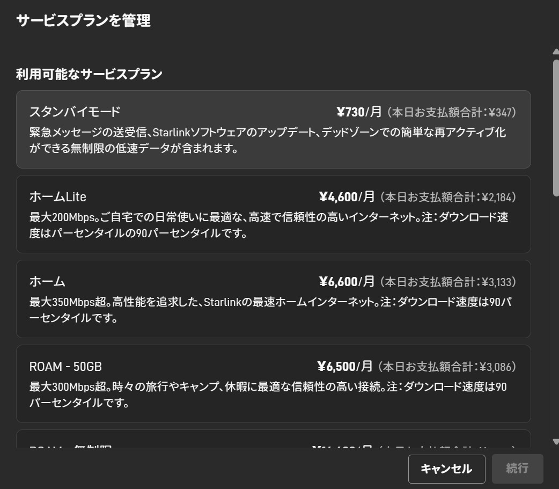Click the 最大350Mbps超 description text
The image size is (559, 489).
click(x=270, y=310)
